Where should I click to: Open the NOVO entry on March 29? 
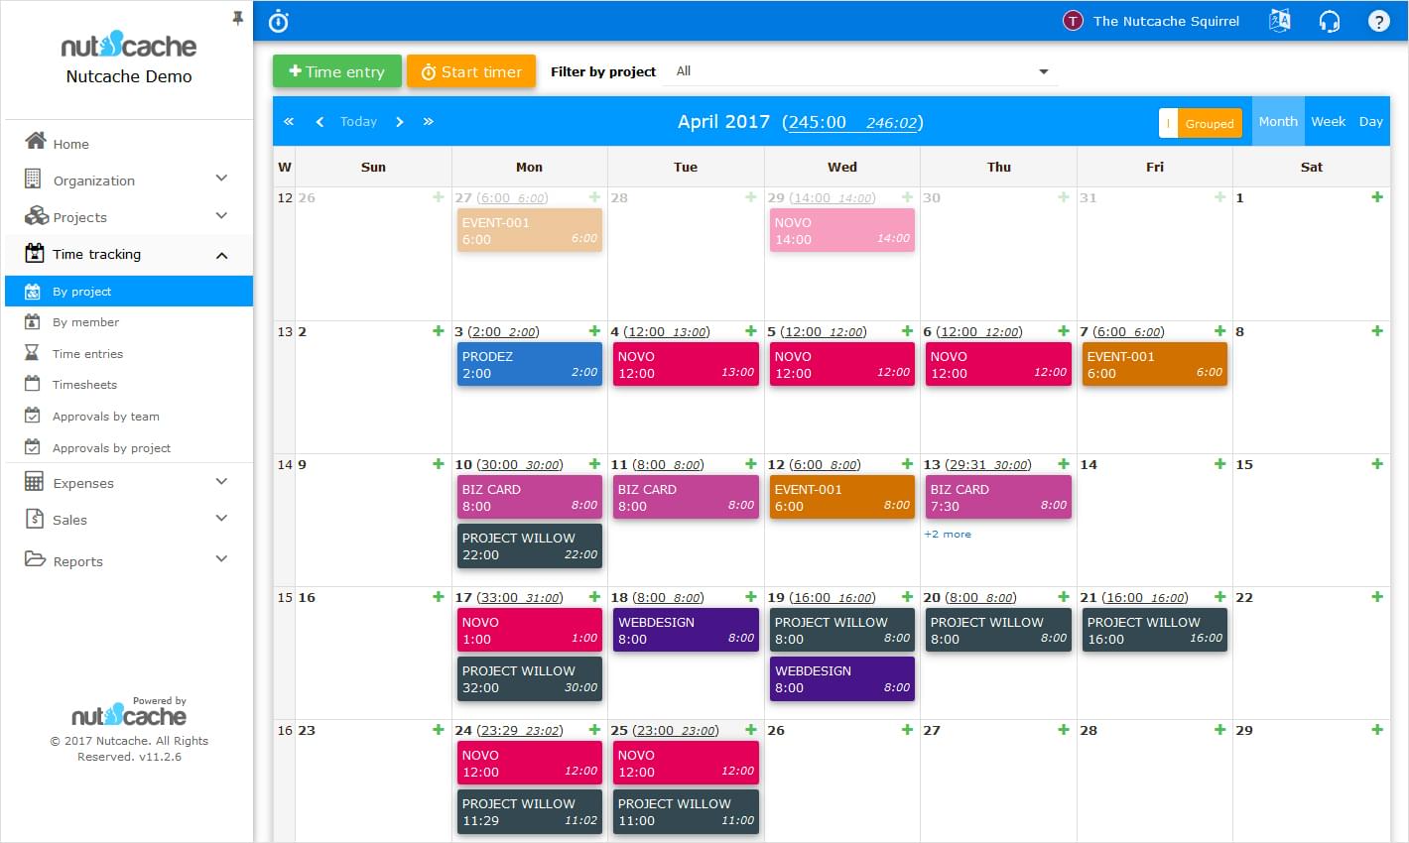tap(842, 230)
